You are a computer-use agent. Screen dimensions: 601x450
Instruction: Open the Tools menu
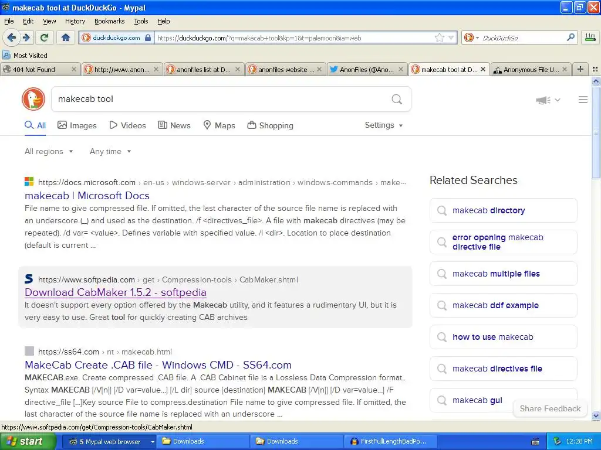141,21
